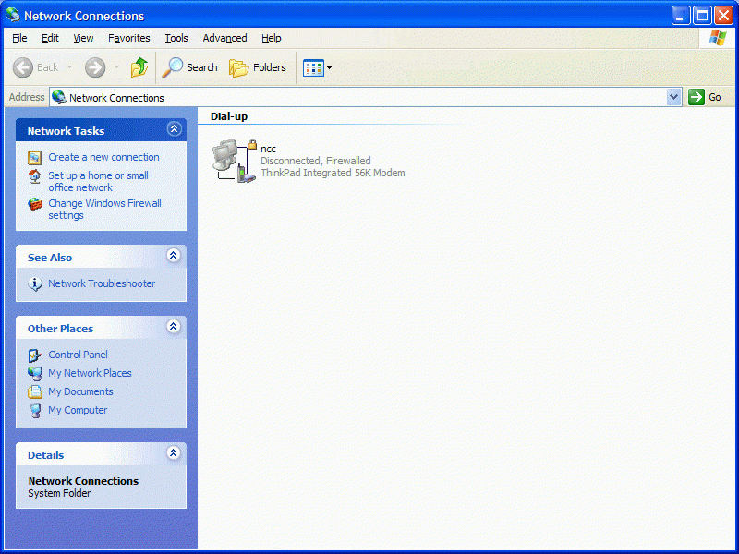Click the Forward arrow toolbar button
Image resolution: width=739 pixels, height=554 pixels.
[95, 67]
